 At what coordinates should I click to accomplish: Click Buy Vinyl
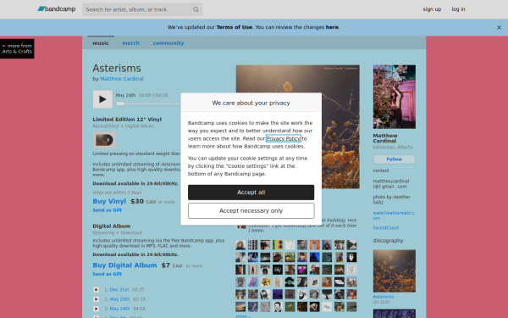tap(109, 201)
